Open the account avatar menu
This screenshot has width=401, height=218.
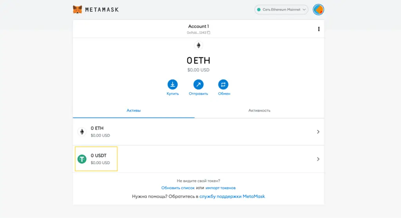[318, 9]
